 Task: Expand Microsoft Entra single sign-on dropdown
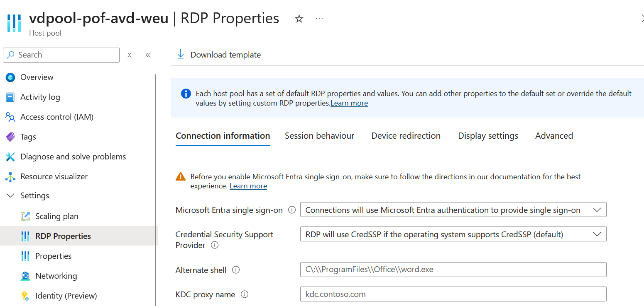point(453,210)
